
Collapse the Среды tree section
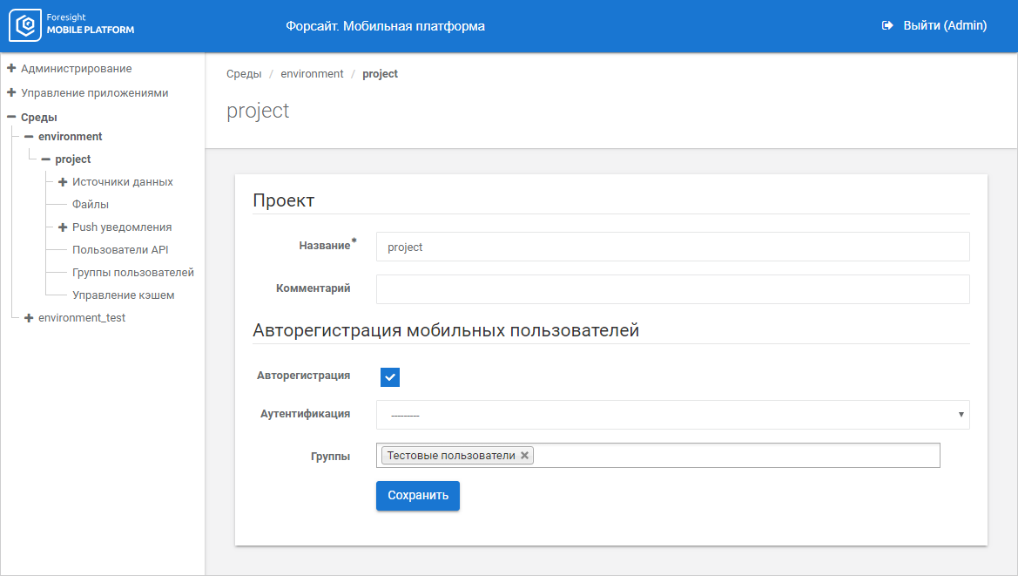pos(11,118)
